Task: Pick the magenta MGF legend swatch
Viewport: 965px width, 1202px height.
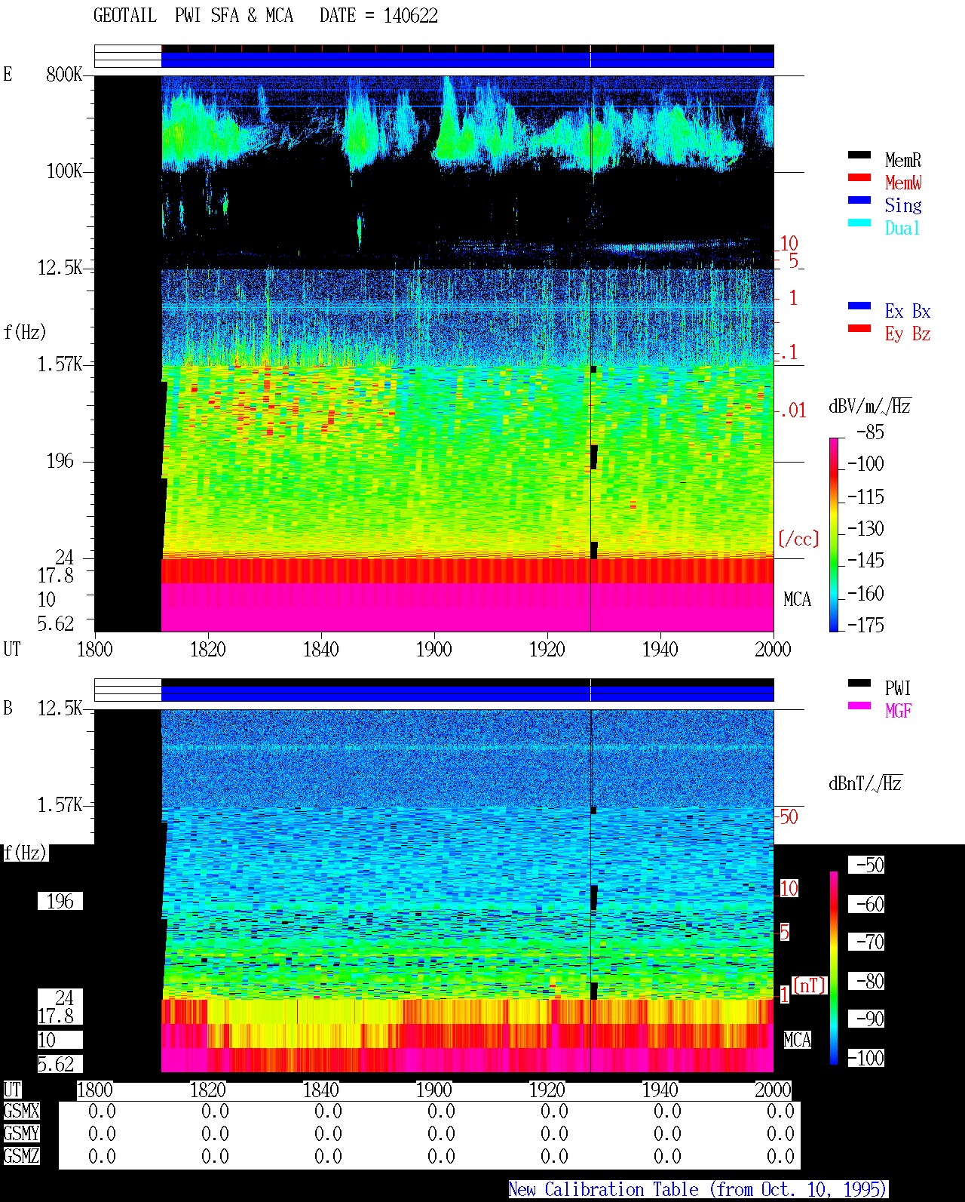Action: tap(859, 706)
